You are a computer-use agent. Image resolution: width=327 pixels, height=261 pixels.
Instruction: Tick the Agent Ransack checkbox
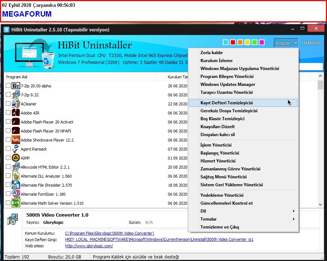8,148
